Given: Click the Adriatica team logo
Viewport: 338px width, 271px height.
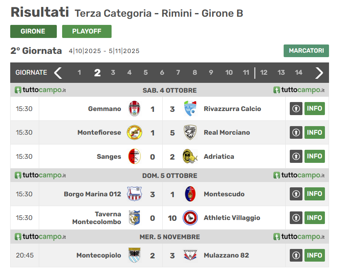Looking at the screenshot, I should [x=190, y=156].
